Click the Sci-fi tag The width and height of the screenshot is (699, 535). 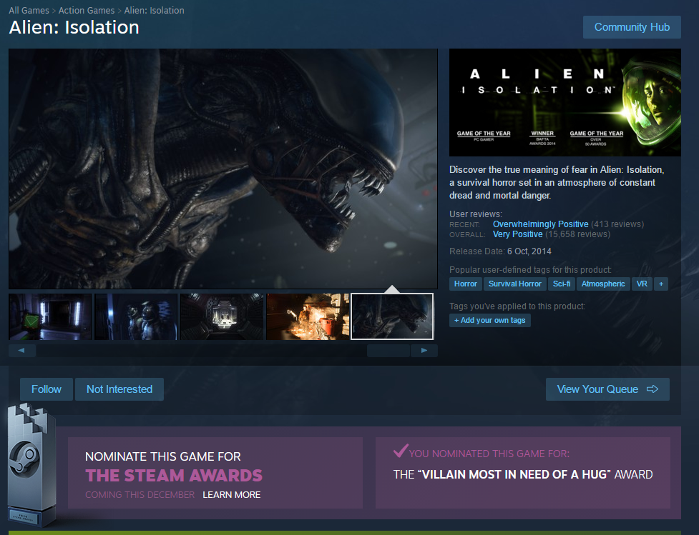[561, 284]
